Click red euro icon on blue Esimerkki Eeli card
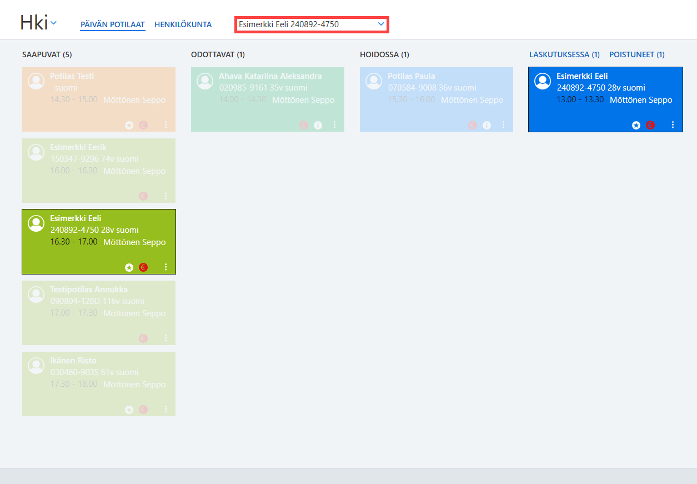 pyautogui.click(x=650, y=125)
